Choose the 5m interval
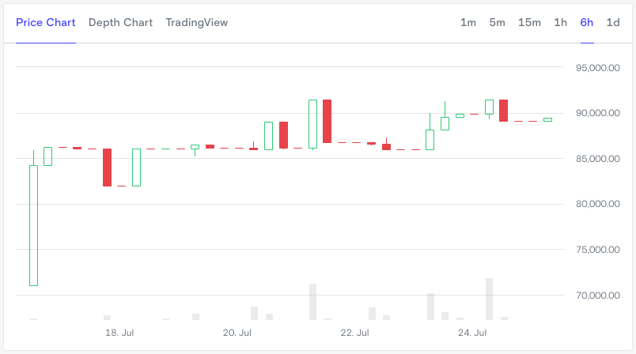This screenshot has height=354, width=636. (x=497, y=22)
